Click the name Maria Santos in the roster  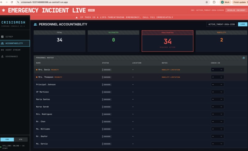(43, 99)
